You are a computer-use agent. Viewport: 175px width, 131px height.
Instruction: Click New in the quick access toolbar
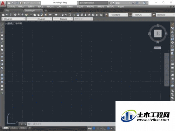(x=9, y=3)
